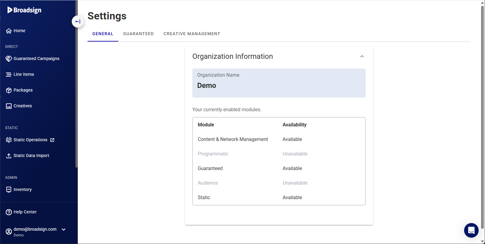The height and width of the screenshot is (244, 485).
Task: Open Guaranteed Campaigns via its handshake icon
Action: [x=9, y=58]
